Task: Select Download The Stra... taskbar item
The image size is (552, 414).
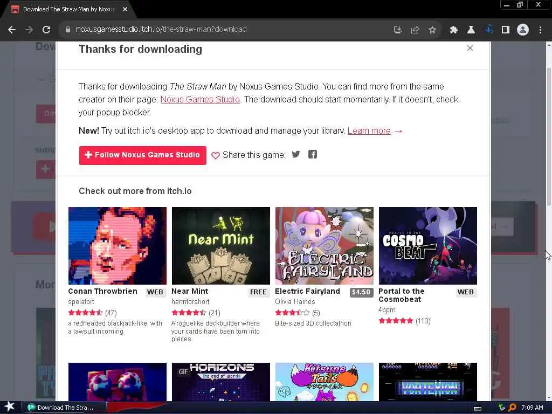Action: click(x=64, y=408)
